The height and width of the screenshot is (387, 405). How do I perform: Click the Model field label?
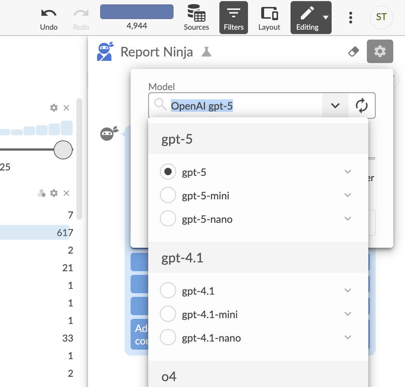point(161,87)
